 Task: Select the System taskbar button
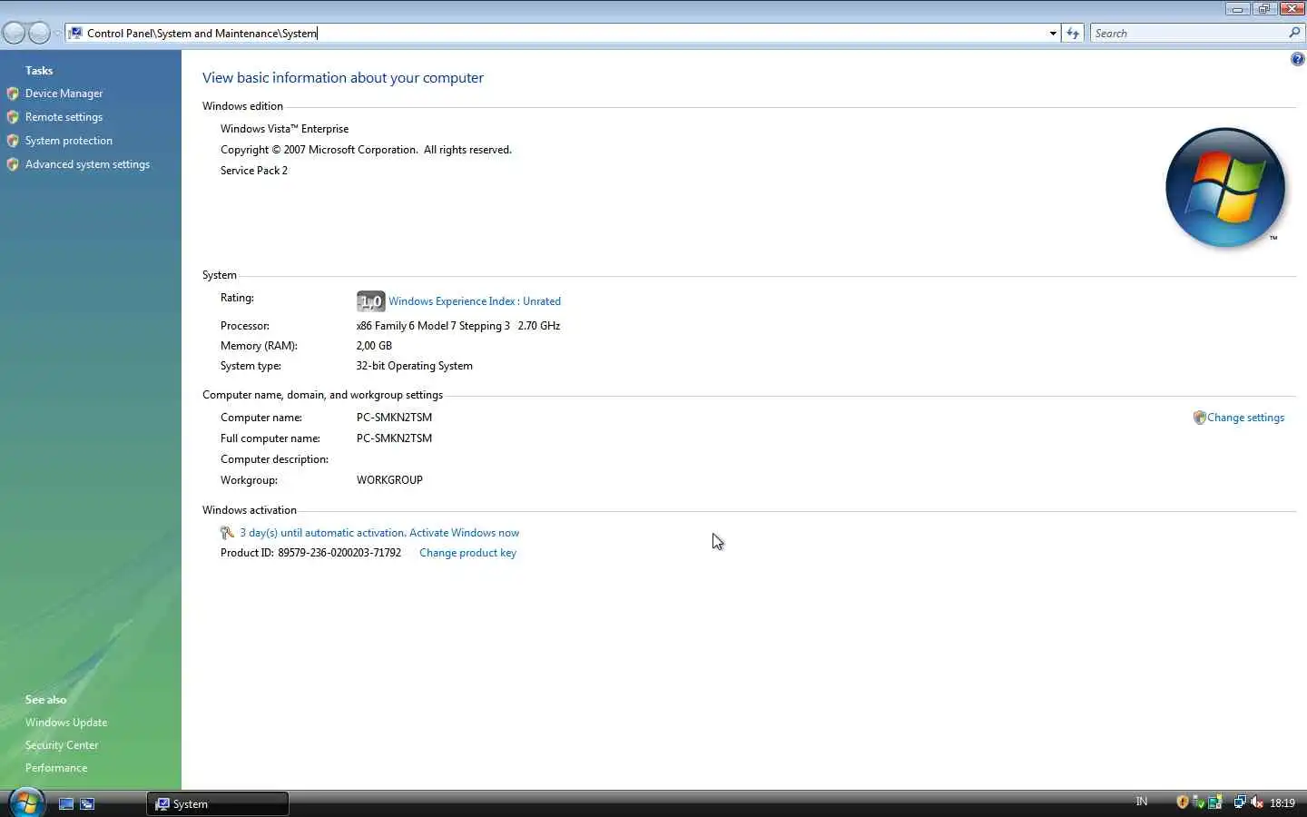[218, 803]
